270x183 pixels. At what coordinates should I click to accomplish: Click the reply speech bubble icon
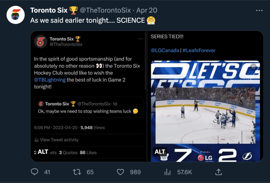tap(35, 172)
